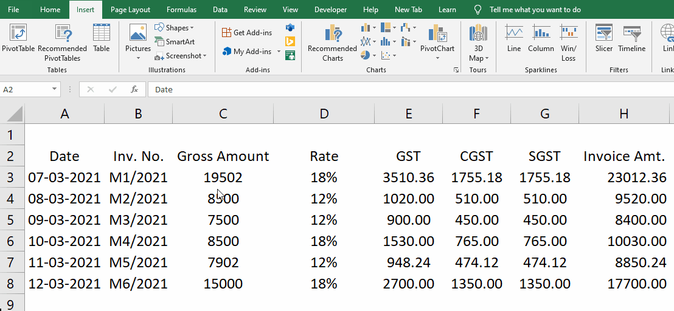Open the Help tab
This screenshot has height=311, width=674.
370,10
